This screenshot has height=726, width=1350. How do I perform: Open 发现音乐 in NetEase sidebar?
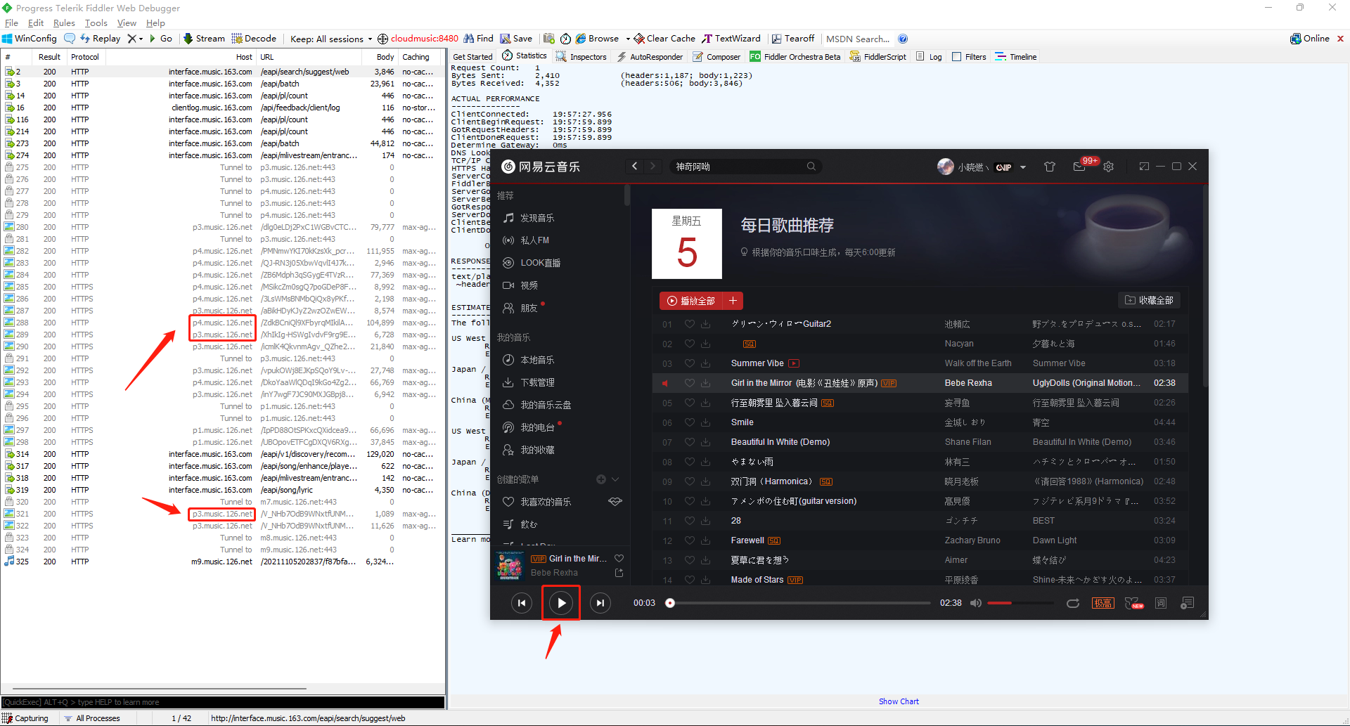[x=537, y=218]
